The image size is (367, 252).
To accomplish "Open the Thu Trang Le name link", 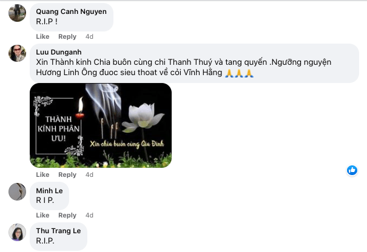I will 58,231.
